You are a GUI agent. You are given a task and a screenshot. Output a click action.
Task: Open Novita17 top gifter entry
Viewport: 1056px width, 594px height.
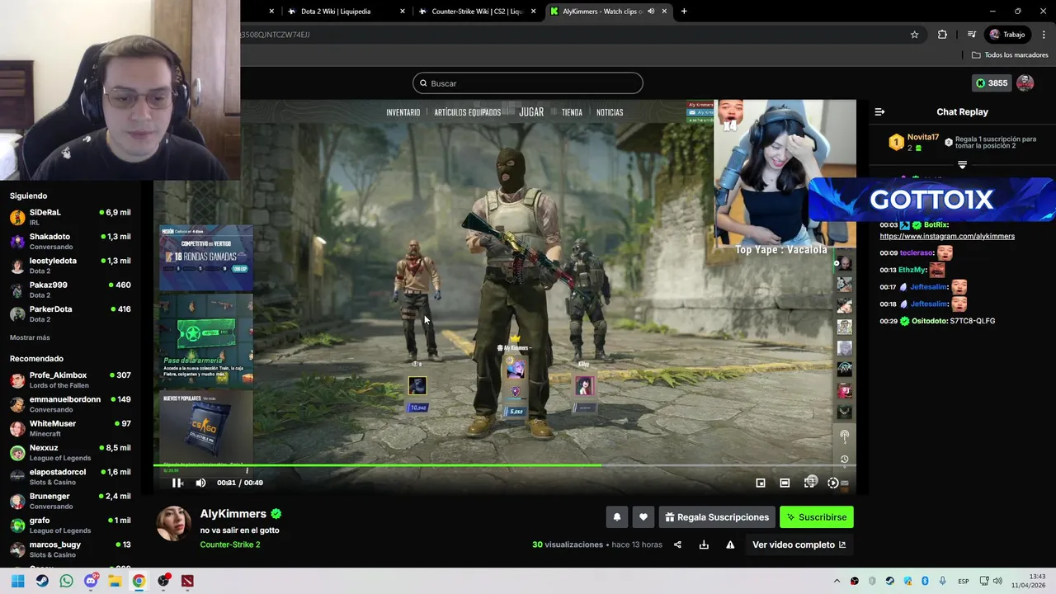pyautogui.click(x=914, y=142)
